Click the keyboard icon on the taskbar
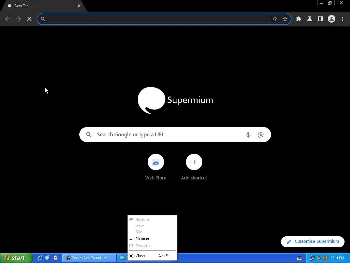The height and width of the screenshot is (263, 350). tap(299, 258)
